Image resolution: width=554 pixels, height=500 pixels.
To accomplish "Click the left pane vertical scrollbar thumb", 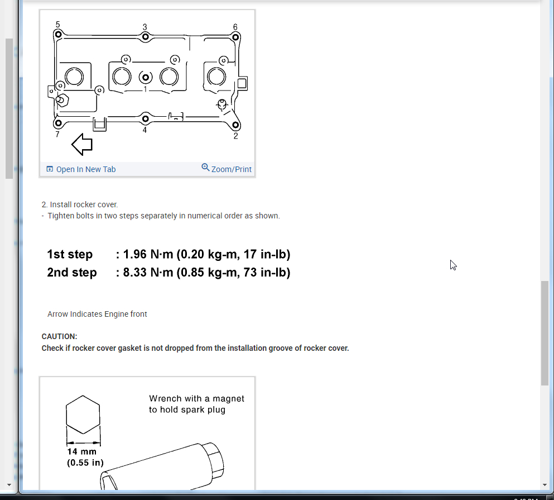I will coord(9,108).
